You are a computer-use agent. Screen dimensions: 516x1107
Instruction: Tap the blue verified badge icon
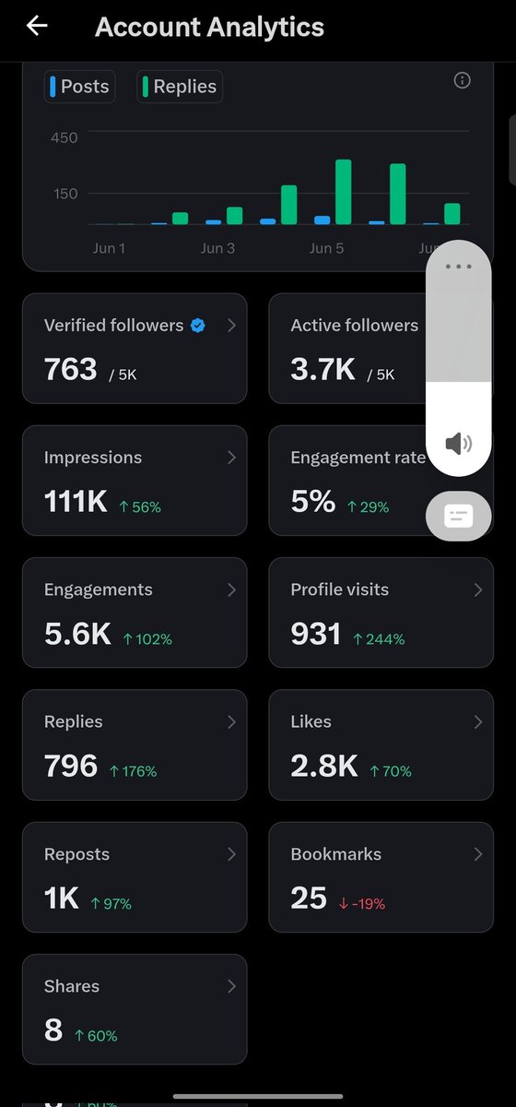[197, 325]
